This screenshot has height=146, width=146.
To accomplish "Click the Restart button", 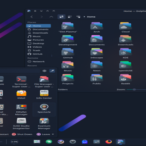I will pos(4,134).
